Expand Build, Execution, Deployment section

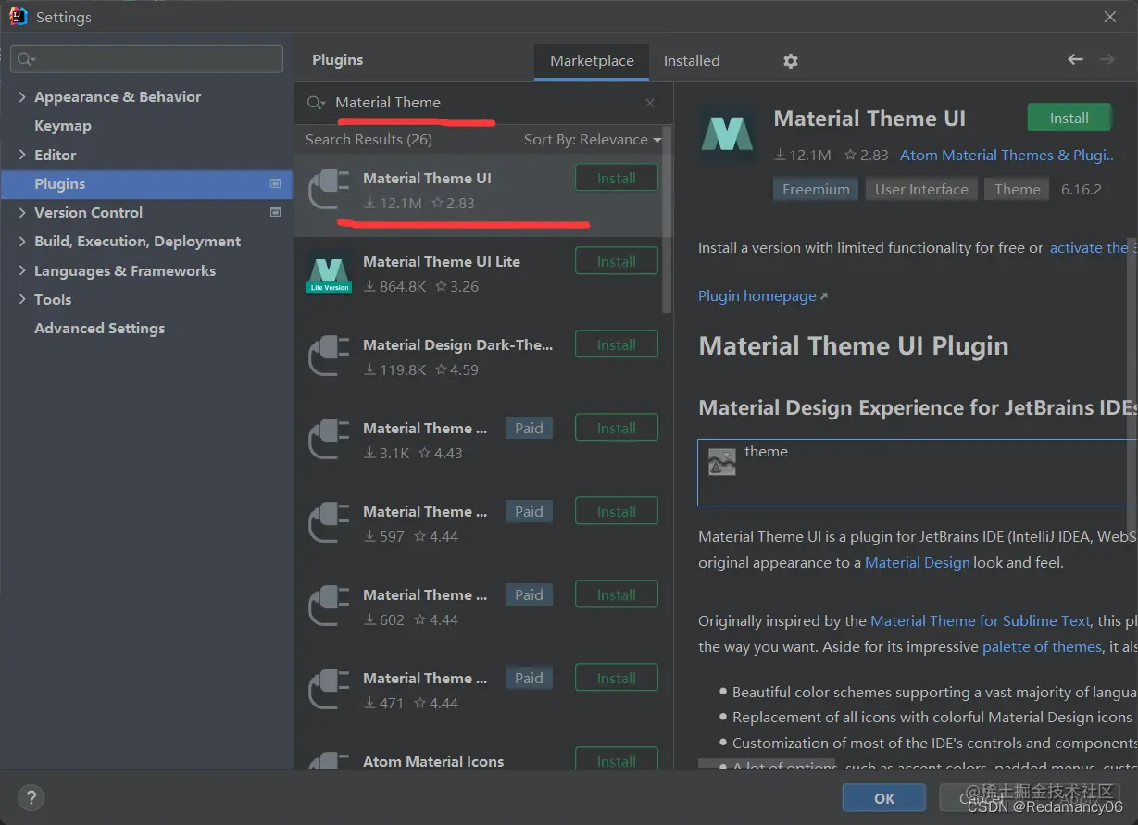click(x=22, y=241)
